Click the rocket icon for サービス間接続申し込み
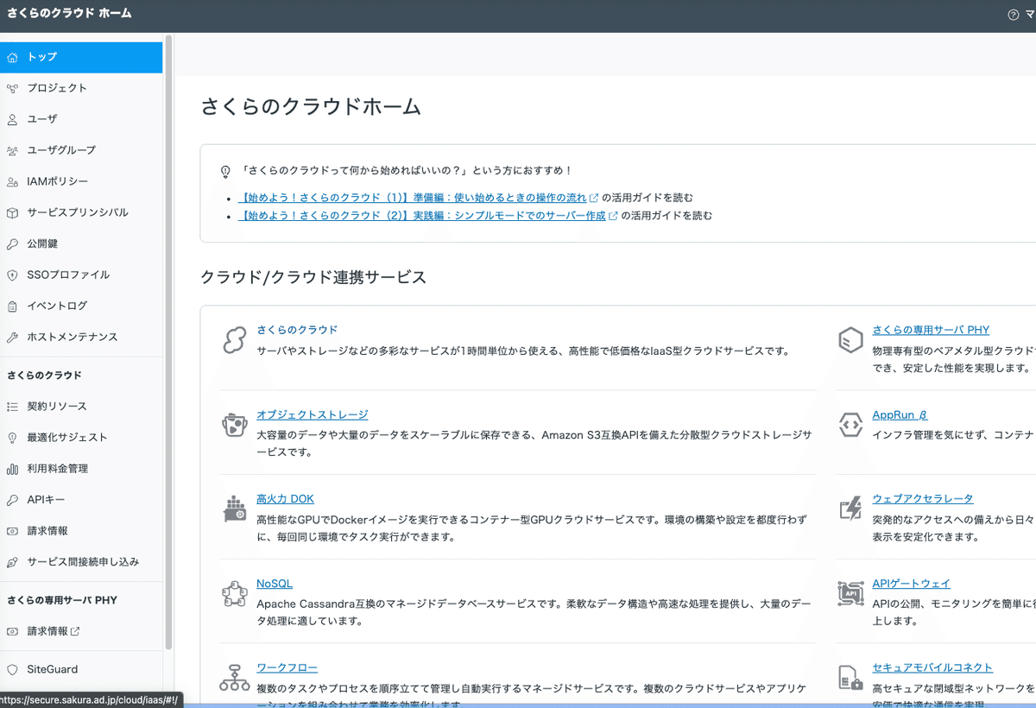 [12, 562]
